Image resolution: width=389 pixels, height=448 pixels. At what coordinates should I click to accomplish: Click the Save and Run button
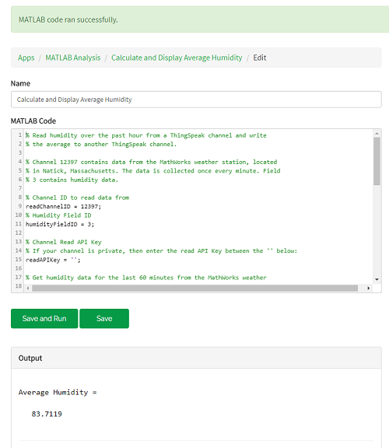pyautogui.click(x=44, y=318)
